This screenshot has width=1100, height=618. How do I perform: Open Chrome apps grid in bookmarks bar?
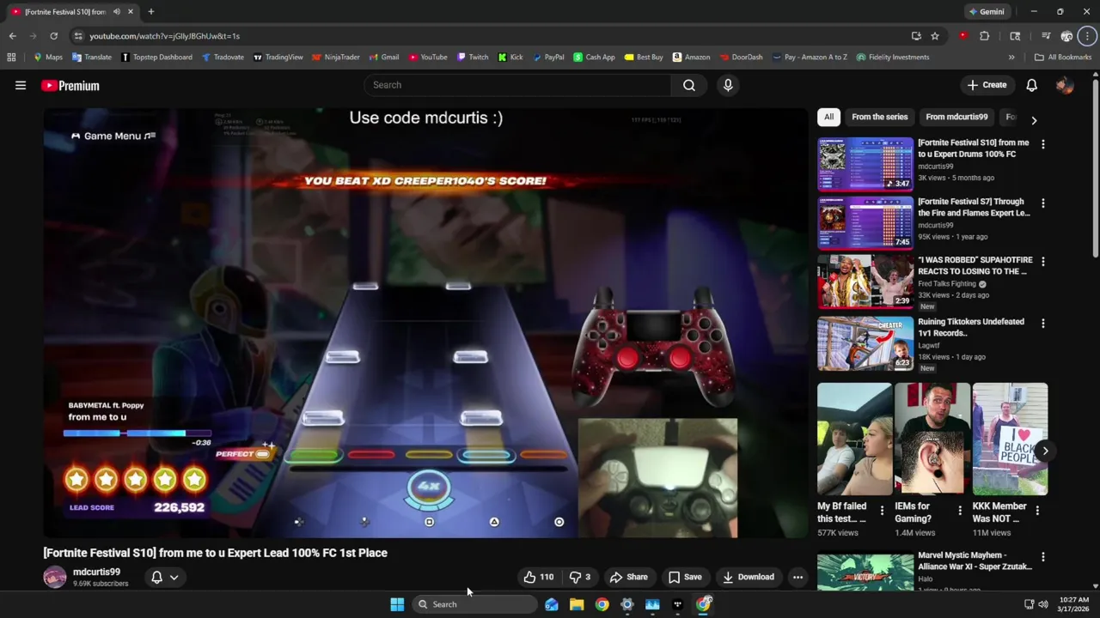pyautogui.click(x=11, y=58)
